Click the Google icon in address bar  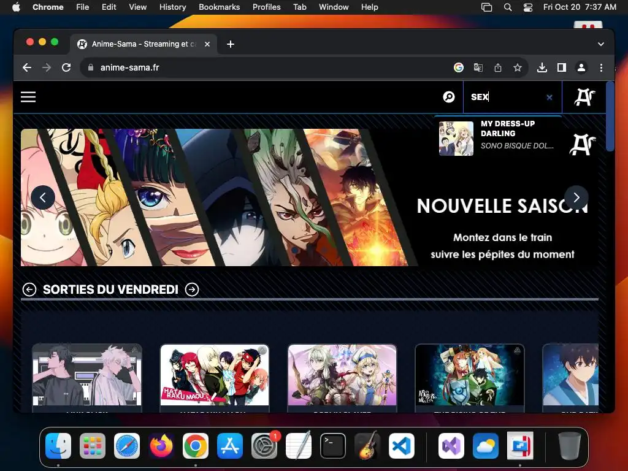point(459,67)
